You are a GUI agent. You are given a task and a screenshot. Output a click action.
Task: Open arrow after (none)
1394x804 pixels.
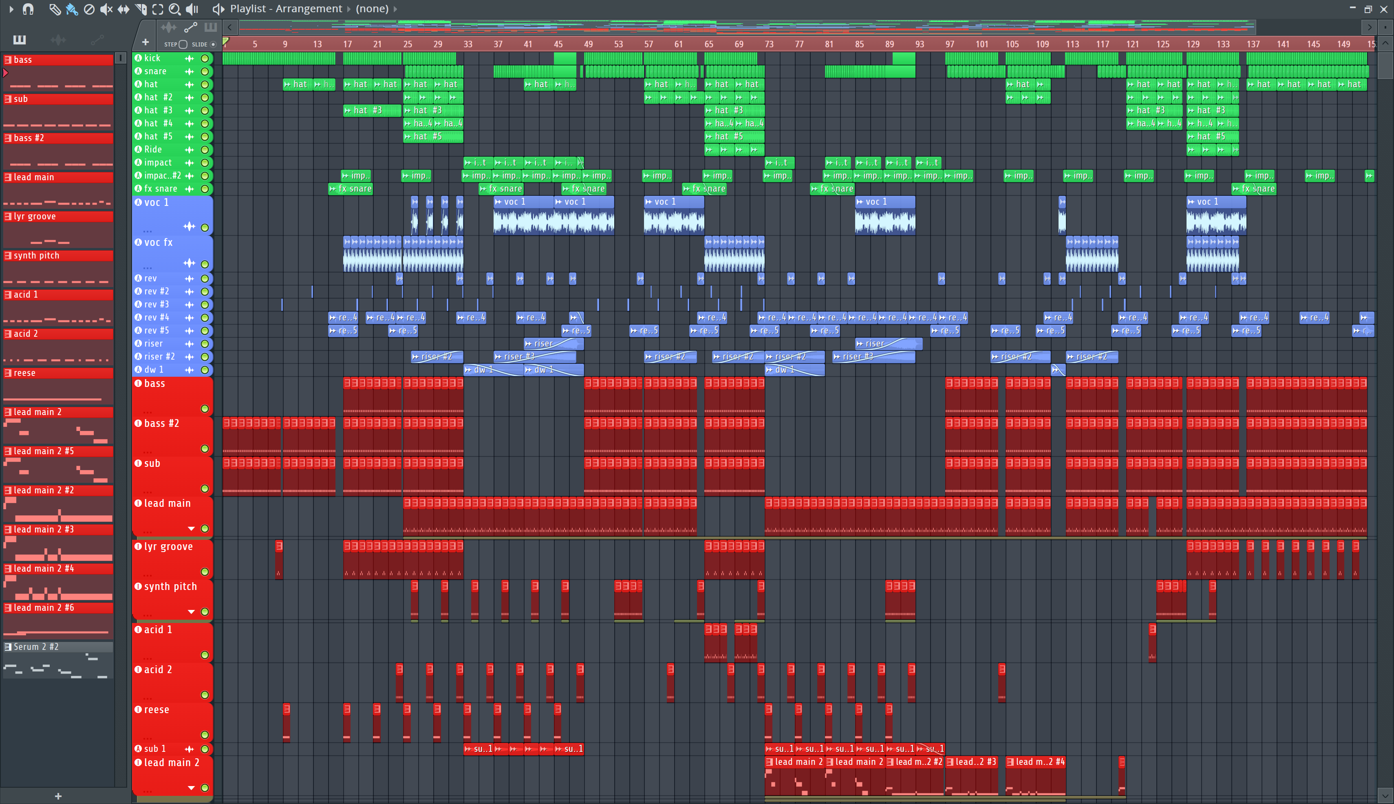395,9
